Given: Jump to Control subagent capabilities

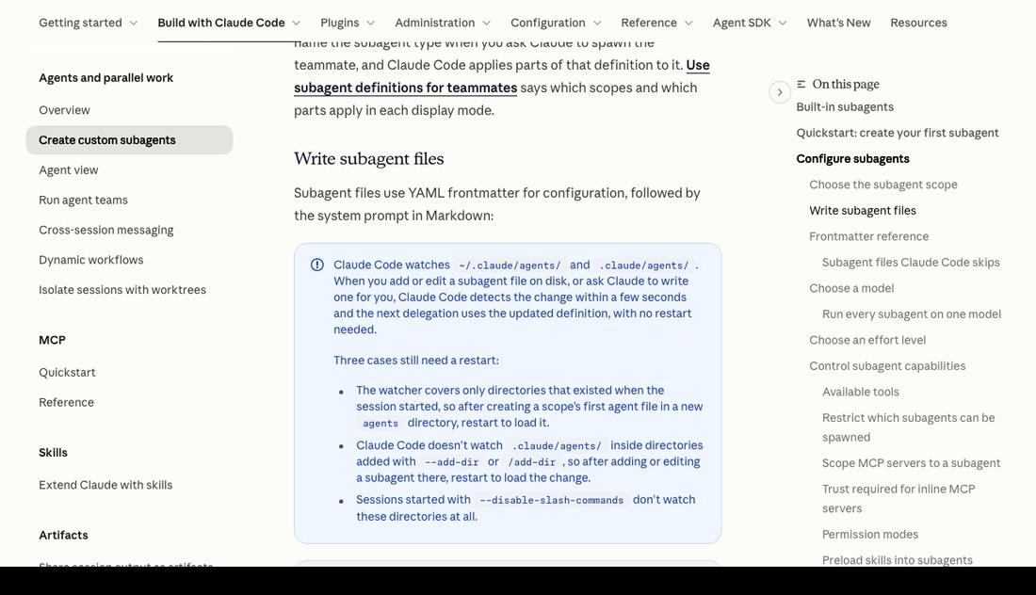Looking at the screenshot, I should [x=886, y=366].
